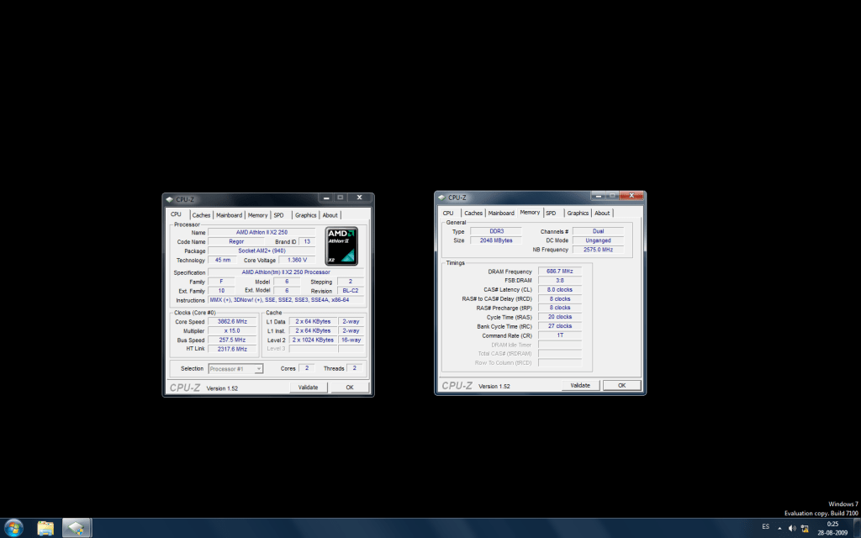
Task: Click the DC Mode value 'Unganged'
Action: coord(598,240)
